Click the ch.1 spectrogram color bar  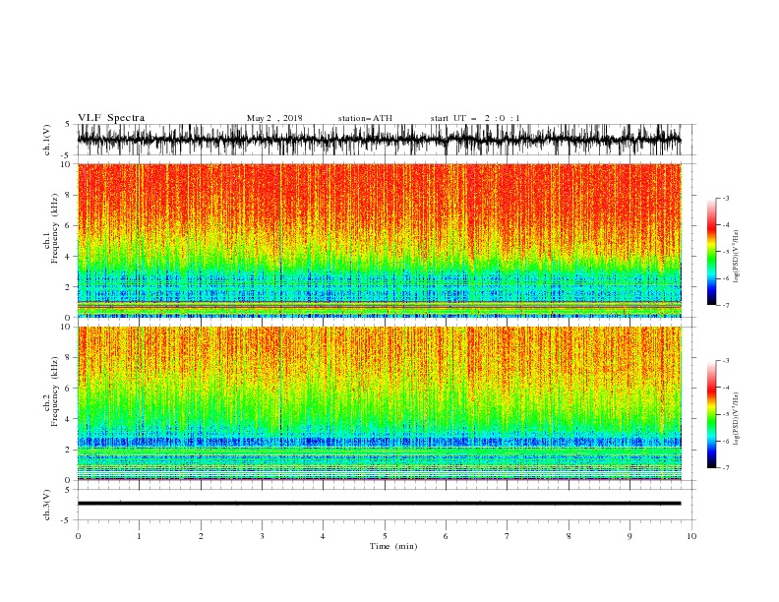pyautogui.click(x=711, y=252)
